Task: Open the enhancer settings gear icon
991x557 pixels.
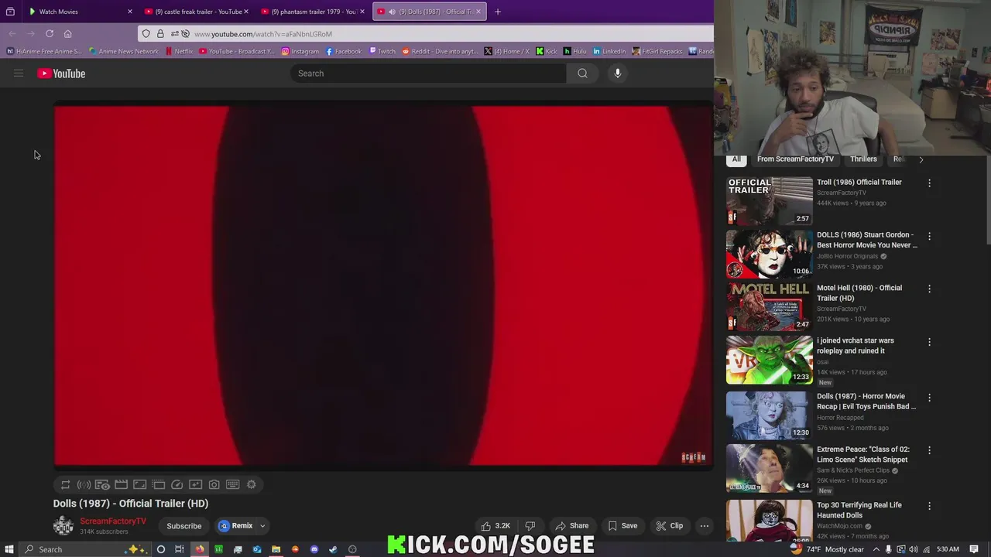Action: pyautogui.click(x=251, y=485)
